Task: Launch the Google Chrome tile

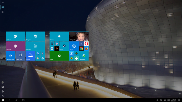Action: click(81, 49)
